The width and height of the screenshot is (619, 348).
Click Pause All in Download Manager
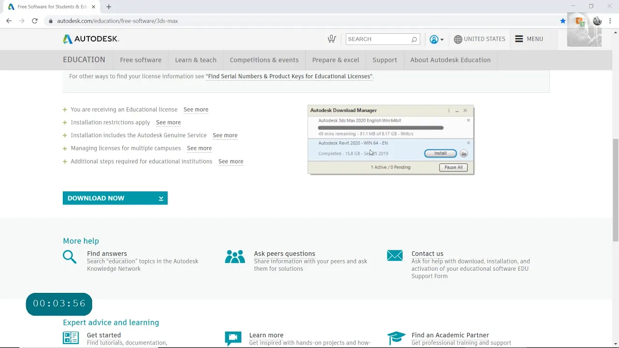454,167
